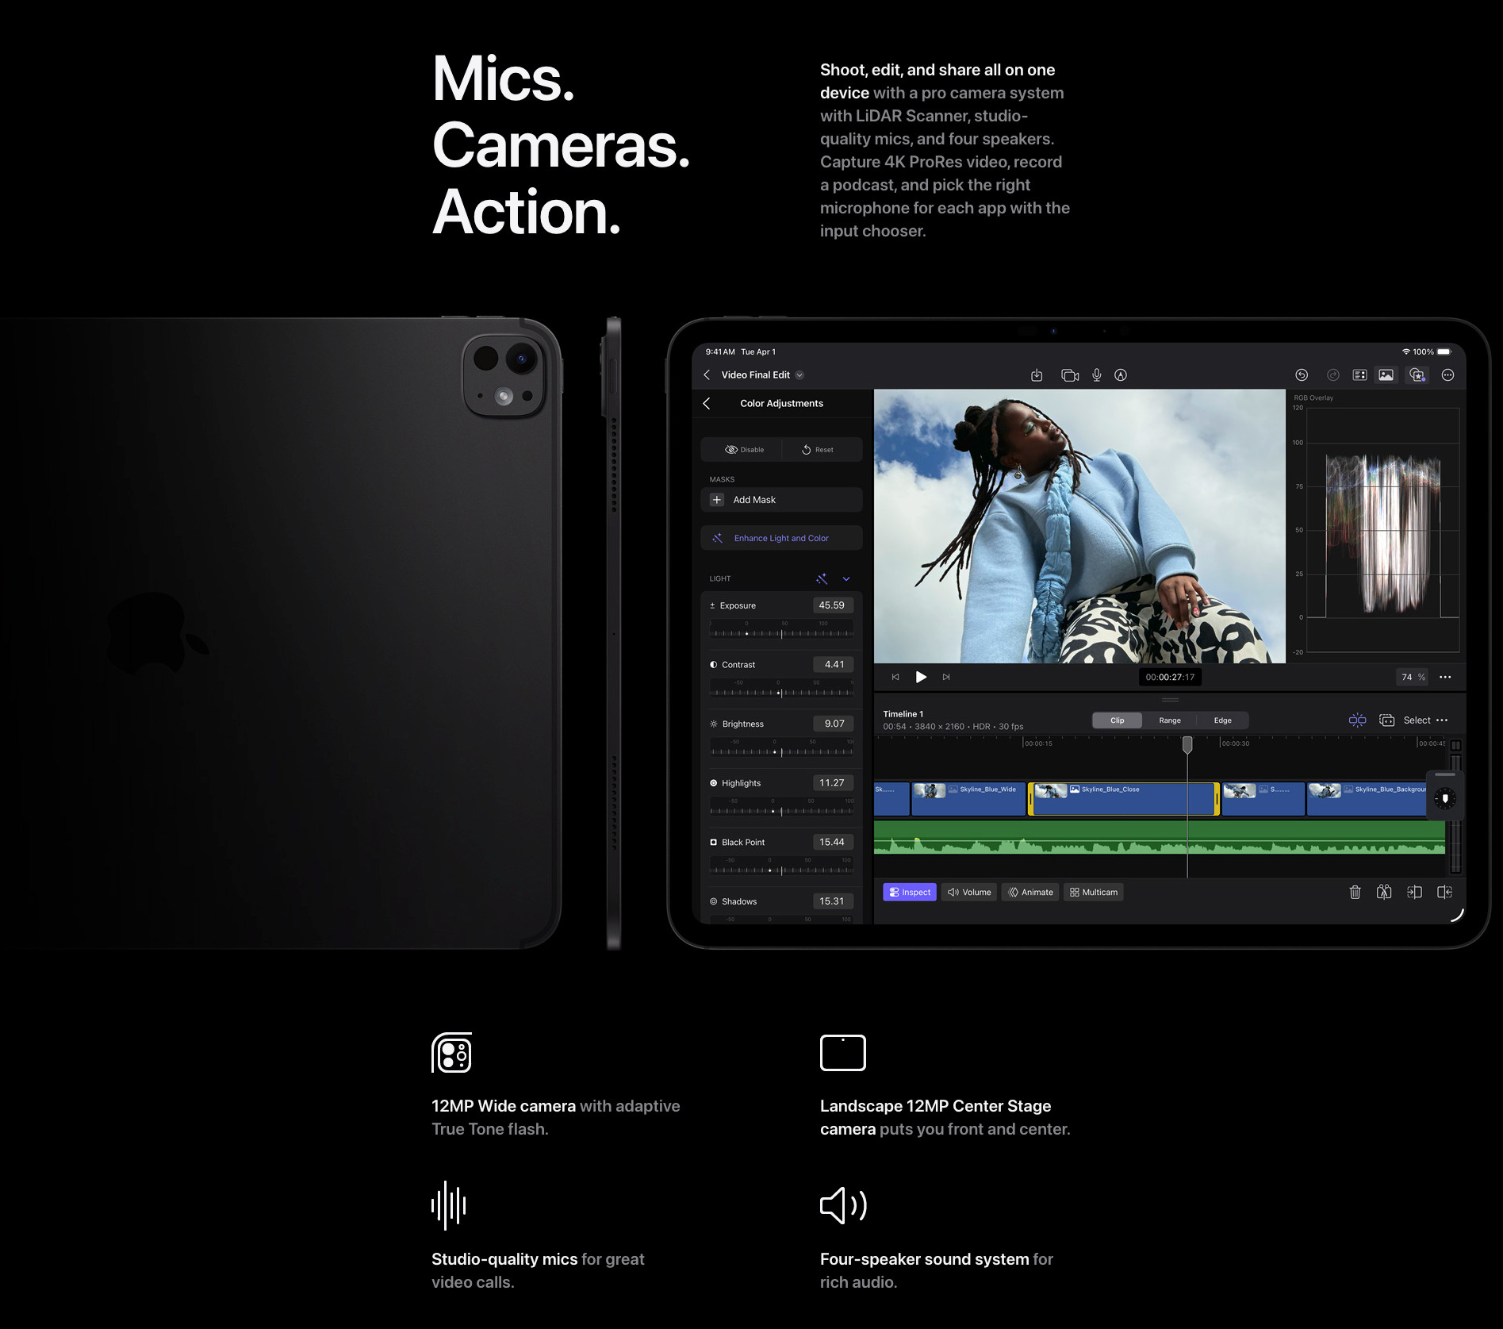Screen dimensions: 1503x1329
Task: Collapse the Light section chevron
Action: click(x=846, y=579)
